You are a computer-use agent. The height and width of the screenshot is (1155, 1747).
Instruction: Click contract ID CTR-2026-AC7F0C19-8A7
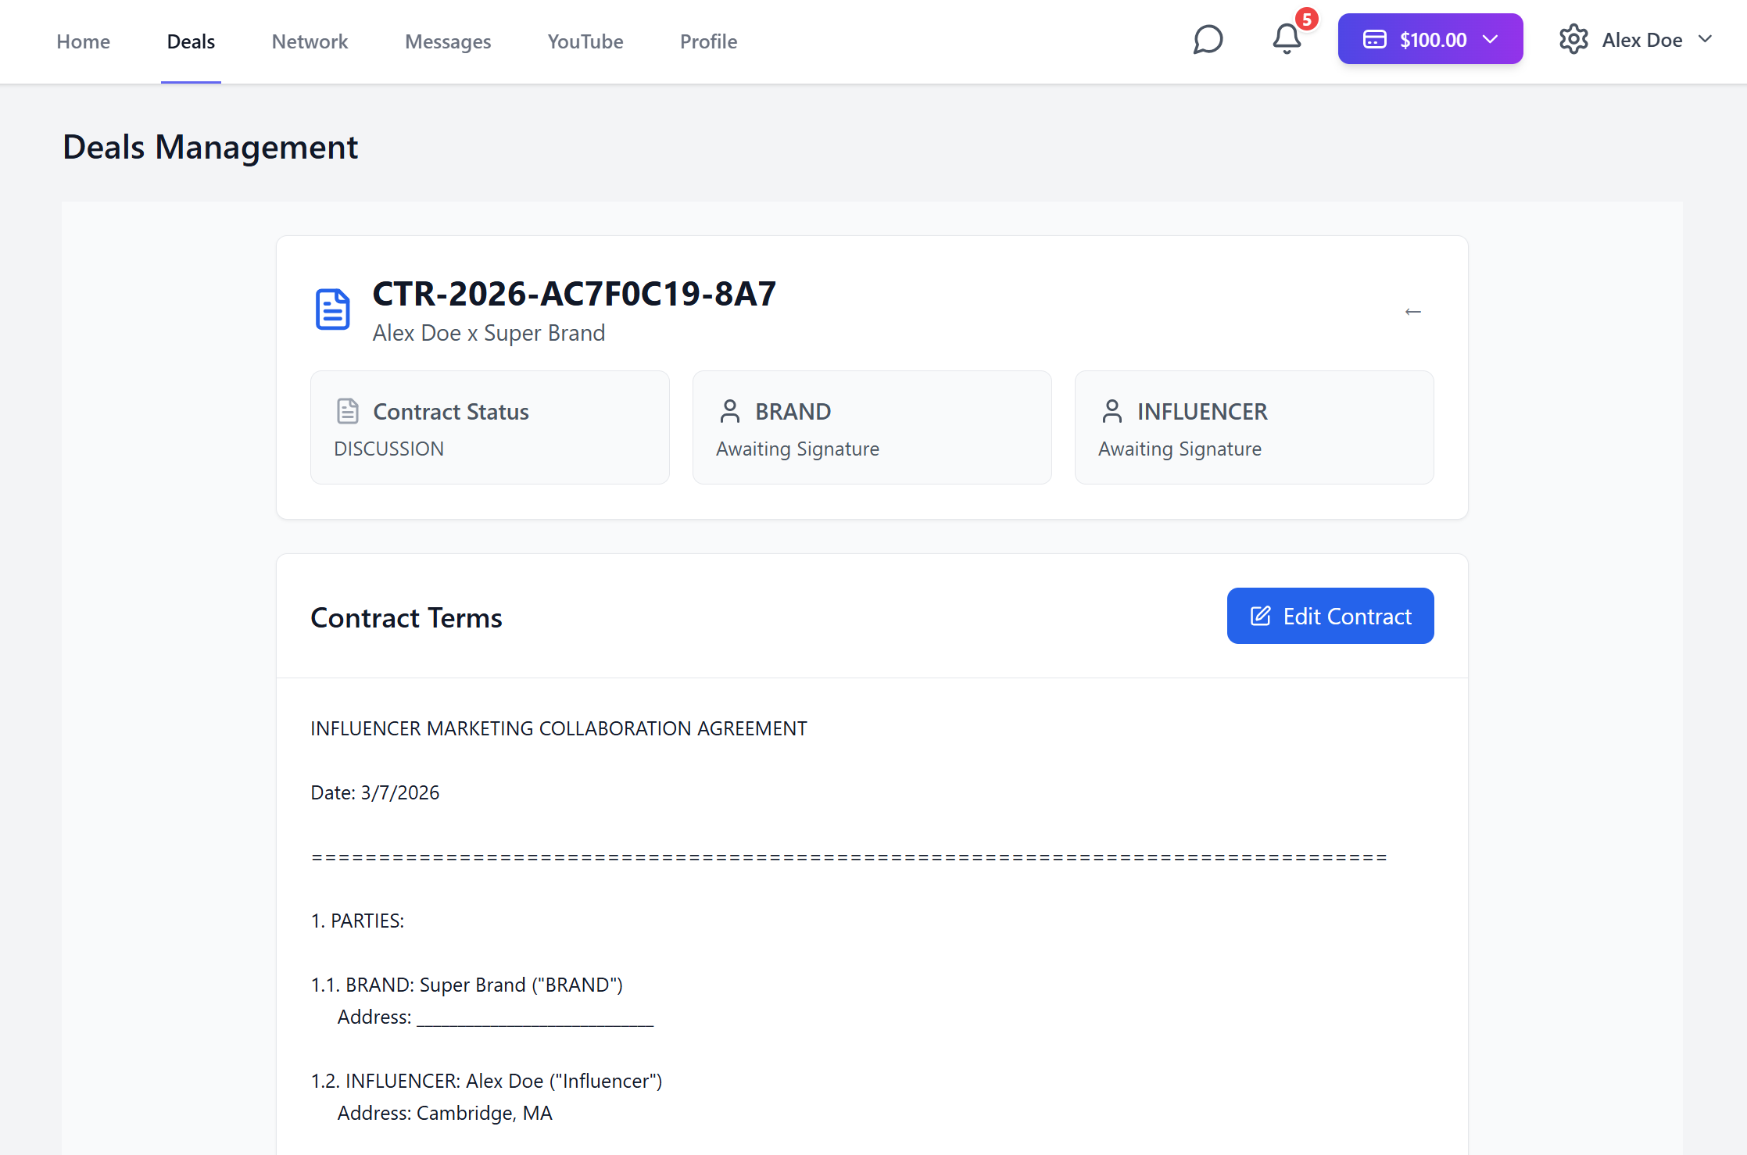(575, 294)
